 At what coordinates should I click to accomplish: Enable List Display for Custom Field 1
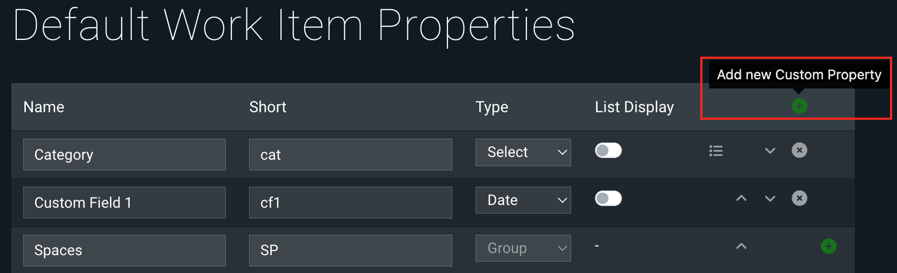(x=608, y=199)
